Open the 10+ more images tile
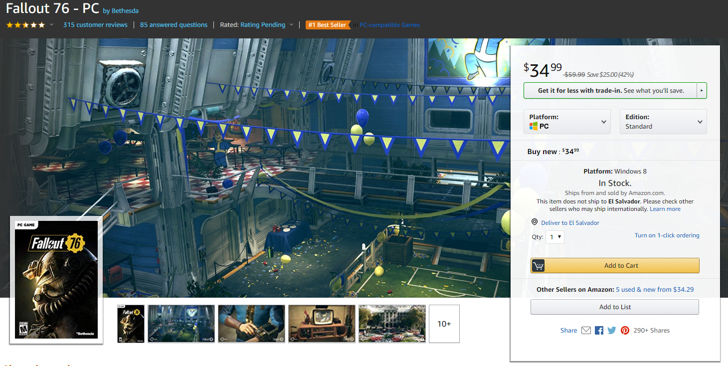728x366 pixels. 444,324
